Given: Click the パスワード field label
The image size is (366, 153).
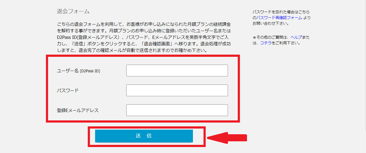Looking at the screenshot, I should click(x=68, y=90).
